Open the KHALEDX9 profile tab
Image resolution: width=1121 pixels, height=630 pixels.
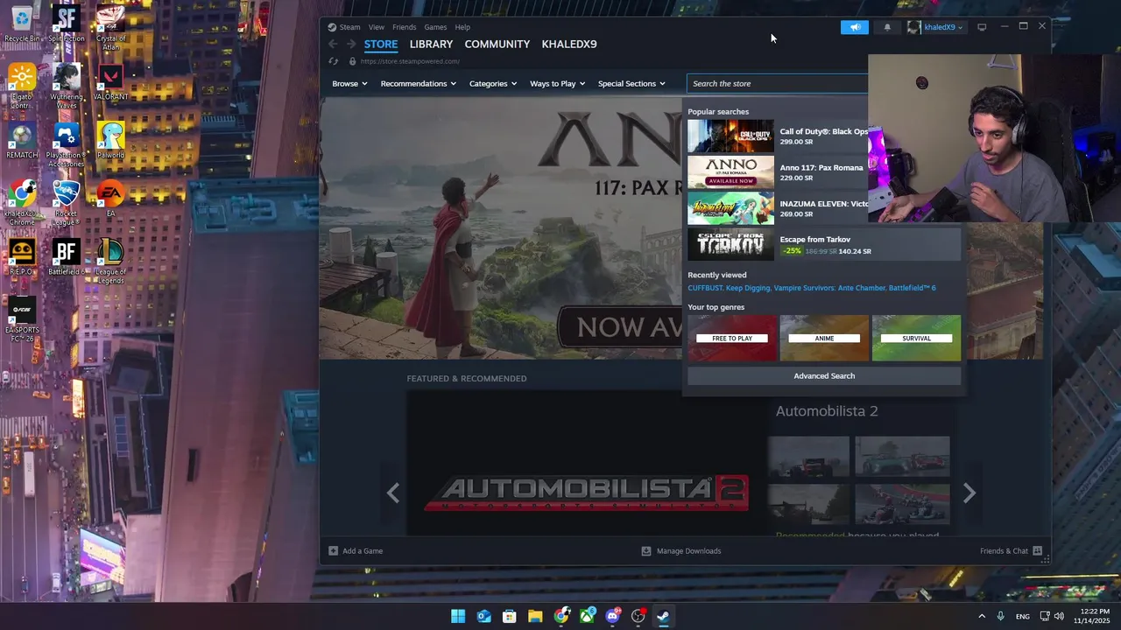[569, 44]
